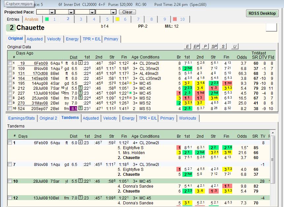
Task: Click the TrkMast SR column header
Action: 254,57
